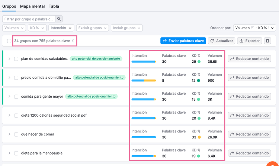Redactar contenido for dieta 1200 calorías row
279x166 pixels.
[x=250, y=115]
